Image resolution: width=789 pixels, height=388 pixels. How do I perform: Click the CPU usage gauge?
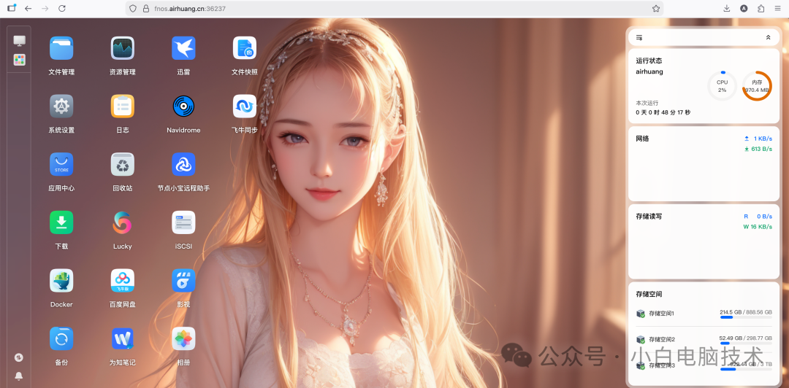click(722, 86)
